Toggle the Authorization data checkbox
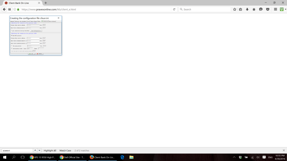The height and width of the screenshot is (161, 287). pos(12,49)
